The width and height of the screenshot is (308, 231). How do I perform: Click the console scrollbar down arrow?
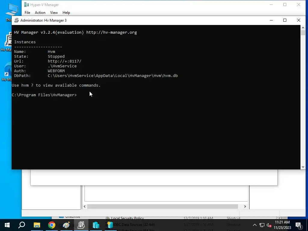(303, 167)
